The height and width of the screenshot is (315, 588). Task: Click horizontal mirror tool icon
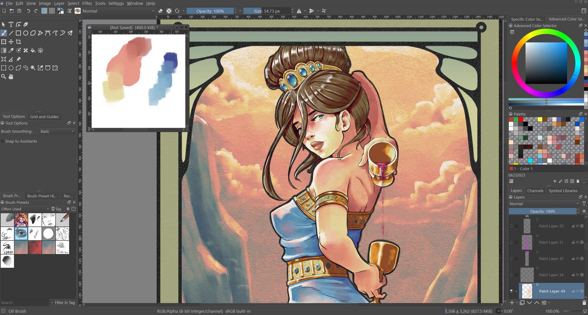tap(299, 11)
